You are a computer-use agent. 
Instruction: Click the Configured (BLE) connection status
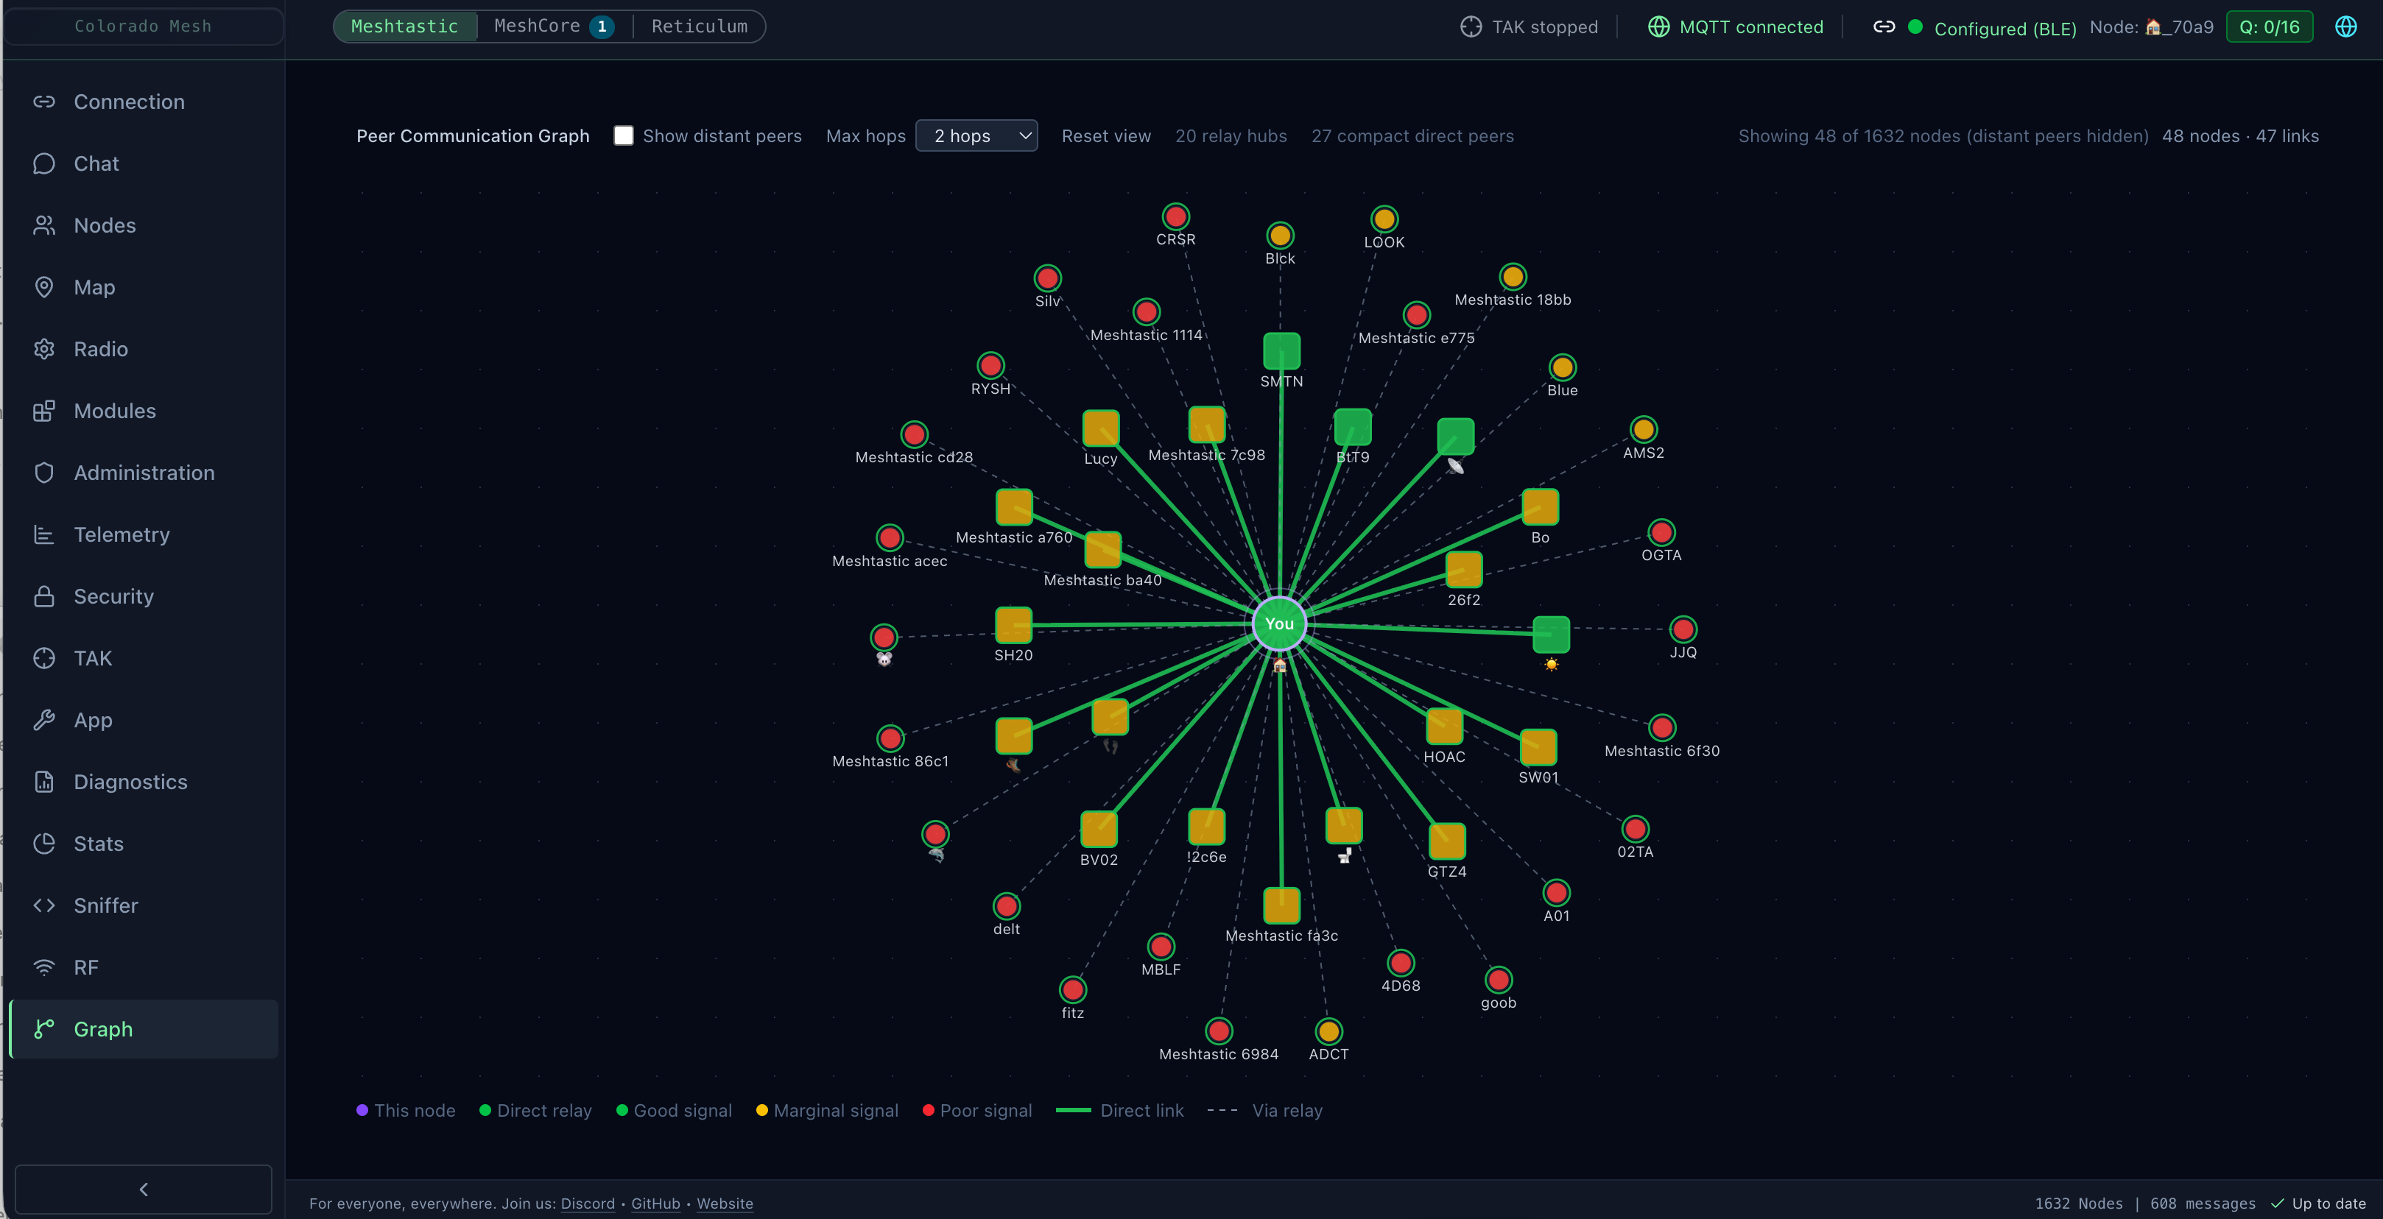tap(2004, 29)
